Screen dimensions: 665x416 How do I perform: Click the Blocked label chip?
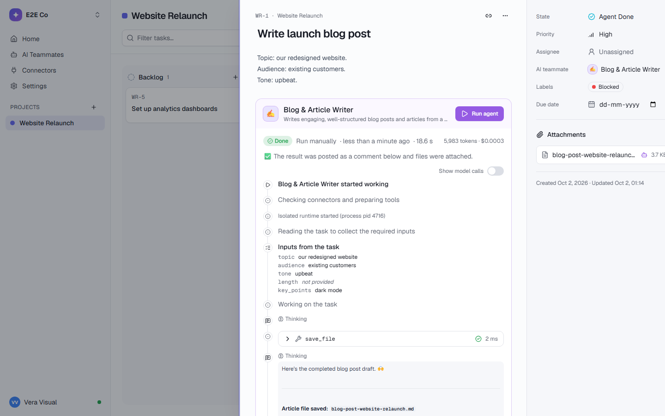click(605, 87)
